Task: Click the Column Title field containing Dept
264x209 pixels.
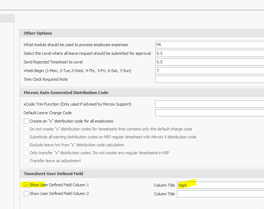Action: [220, 185]
